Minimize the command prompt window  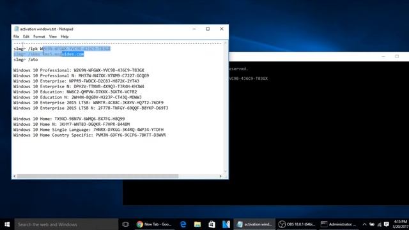pyautogui.click(x=383, y=56)
